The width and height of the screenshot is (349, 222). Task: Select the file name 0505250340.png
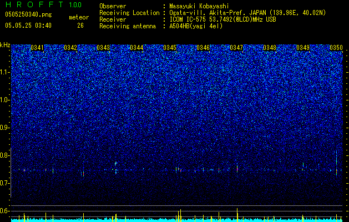(28, 15)
